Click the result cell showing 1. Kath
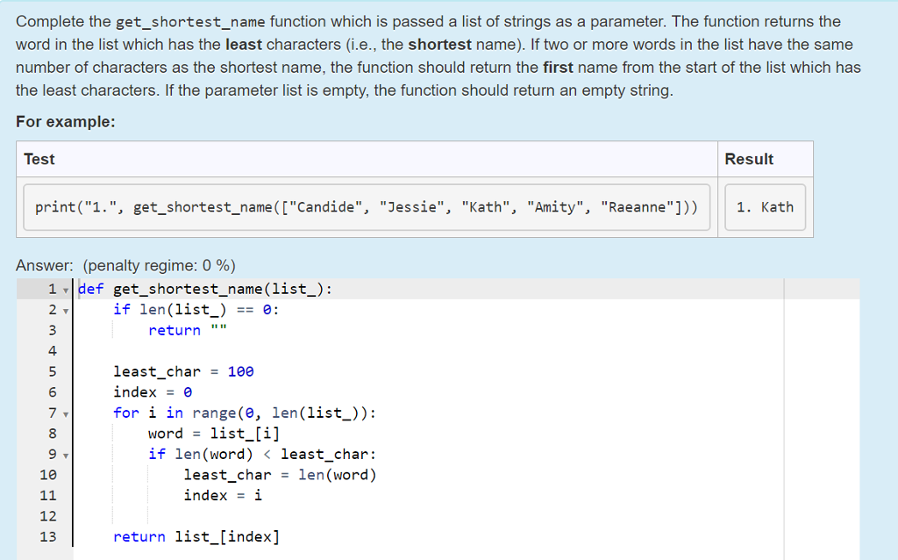Screen dimensions: 898x560 765,207
